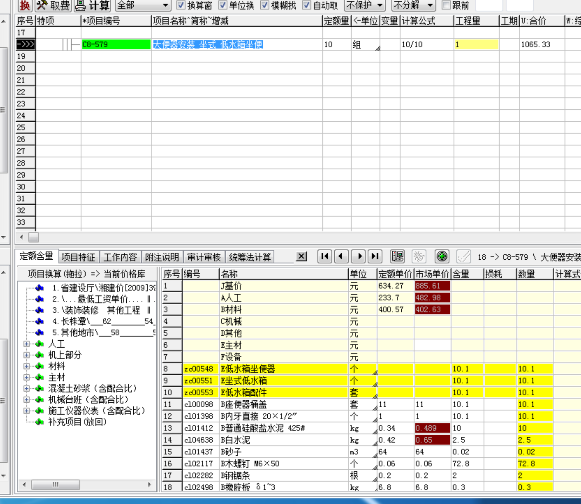Click the 计算 printer button

(93, 5)
